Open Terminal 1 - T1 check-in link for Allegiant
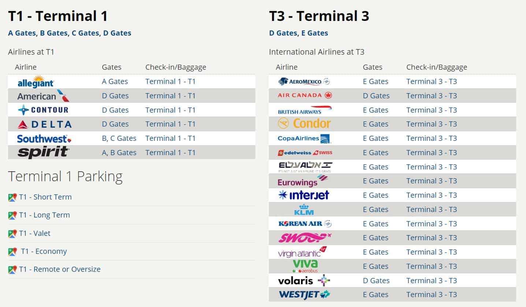 point(170,81)
